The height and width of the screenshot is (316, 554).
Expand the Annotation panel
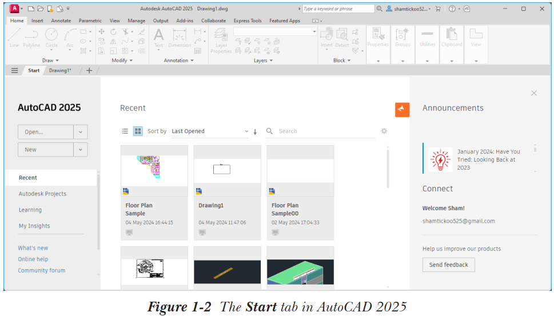click(179, 61)
